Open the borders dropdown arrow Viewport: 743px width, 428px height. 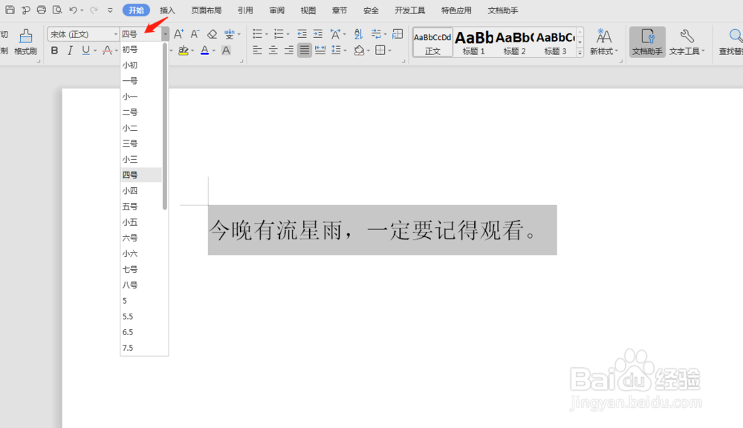[389, 50]
